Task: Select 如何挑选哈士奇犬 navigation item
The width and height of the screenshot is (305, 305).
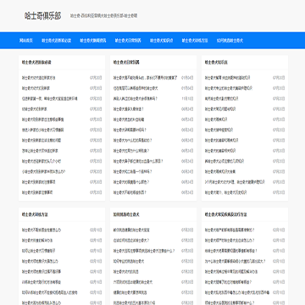Action: coord(230,41)
